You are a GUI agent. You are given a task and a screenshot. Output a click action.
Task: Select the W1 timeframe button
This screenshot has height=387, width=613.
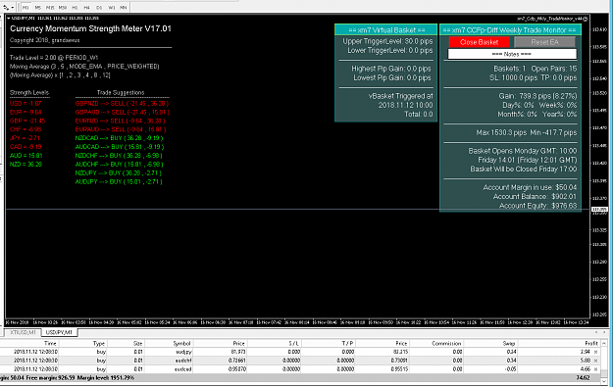click(112, 8)
